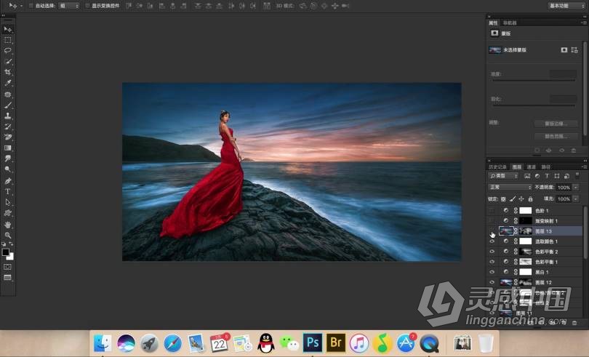
Task: Select the Spot Healing Brush tool
Action: [x=7, y=95]
